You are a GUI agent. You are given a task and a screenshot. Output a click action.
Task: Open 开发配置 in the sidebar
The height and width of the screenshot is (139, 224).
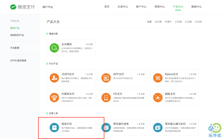pyautogui.click(x=15, y=48)
